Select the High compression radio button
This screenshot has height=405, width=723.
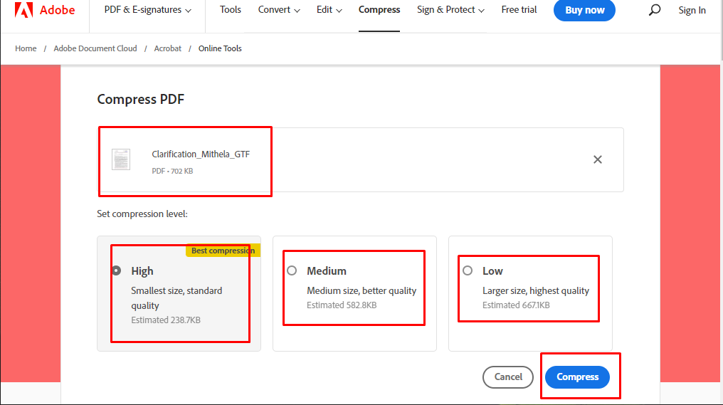click(x=117, y=270)
